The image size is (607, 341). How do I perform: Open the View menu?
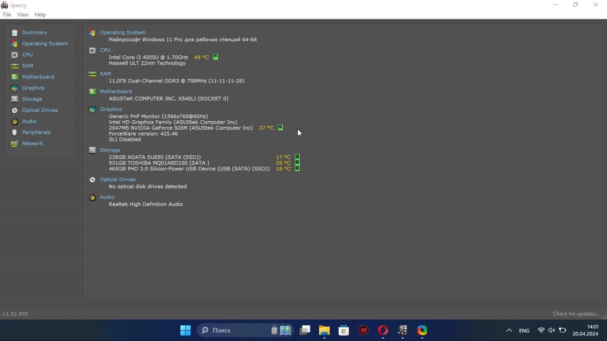[23, 15]
